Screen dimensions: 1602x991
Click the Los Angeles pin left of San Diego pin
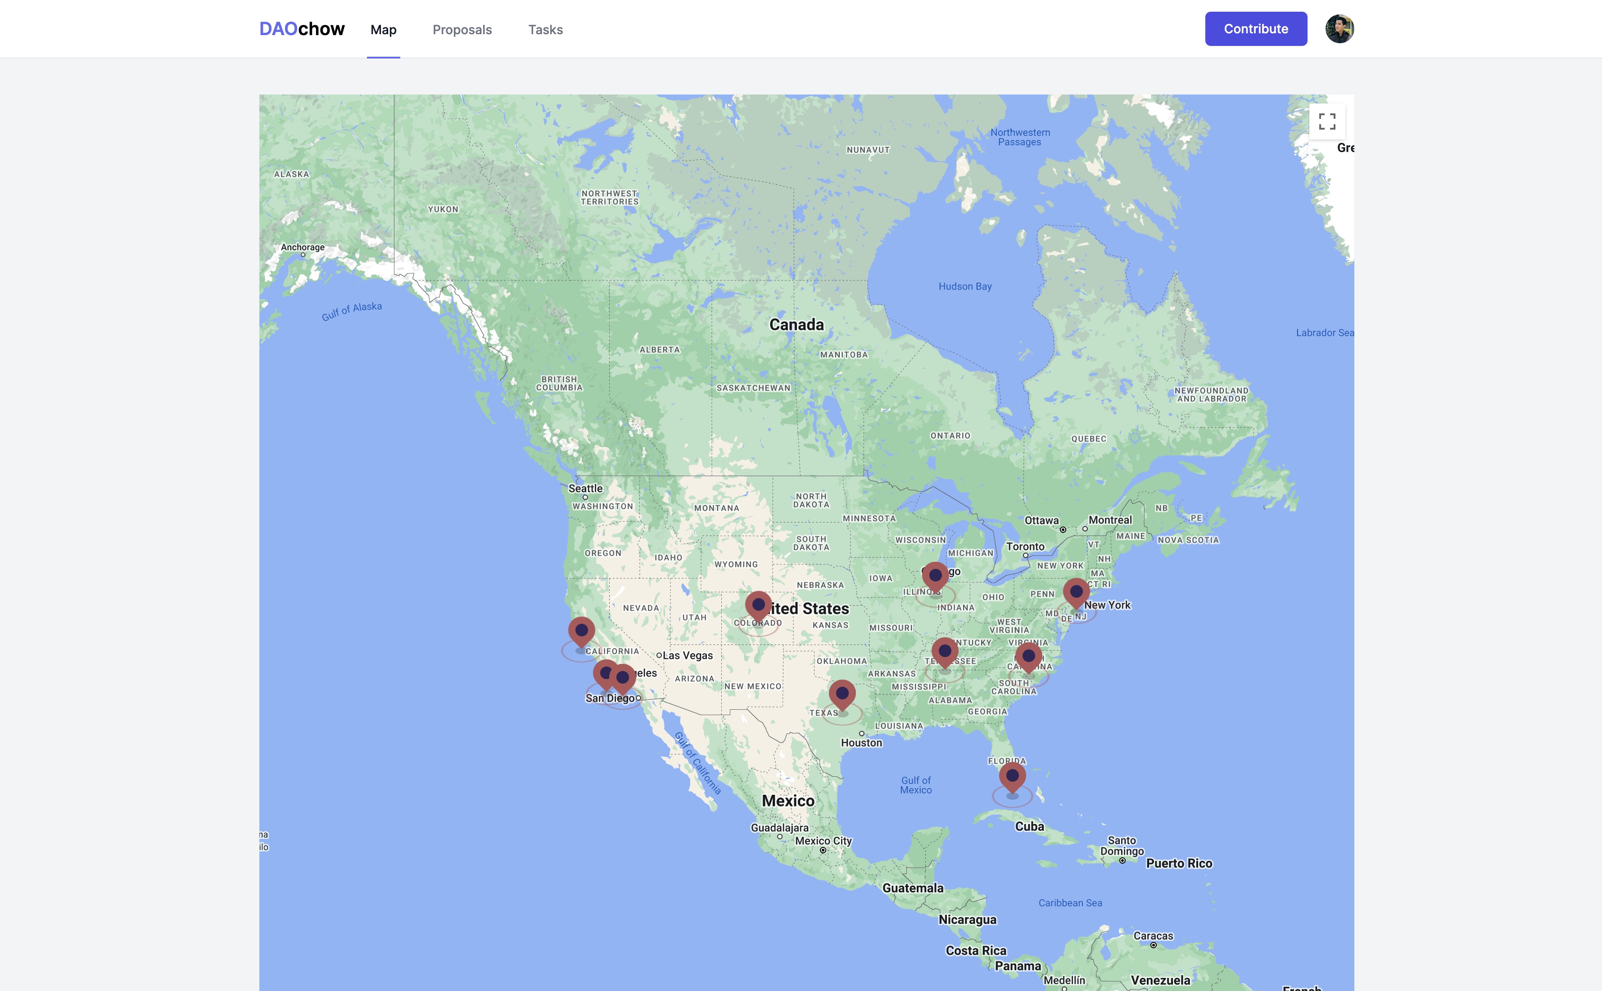(x=603, y=672)
